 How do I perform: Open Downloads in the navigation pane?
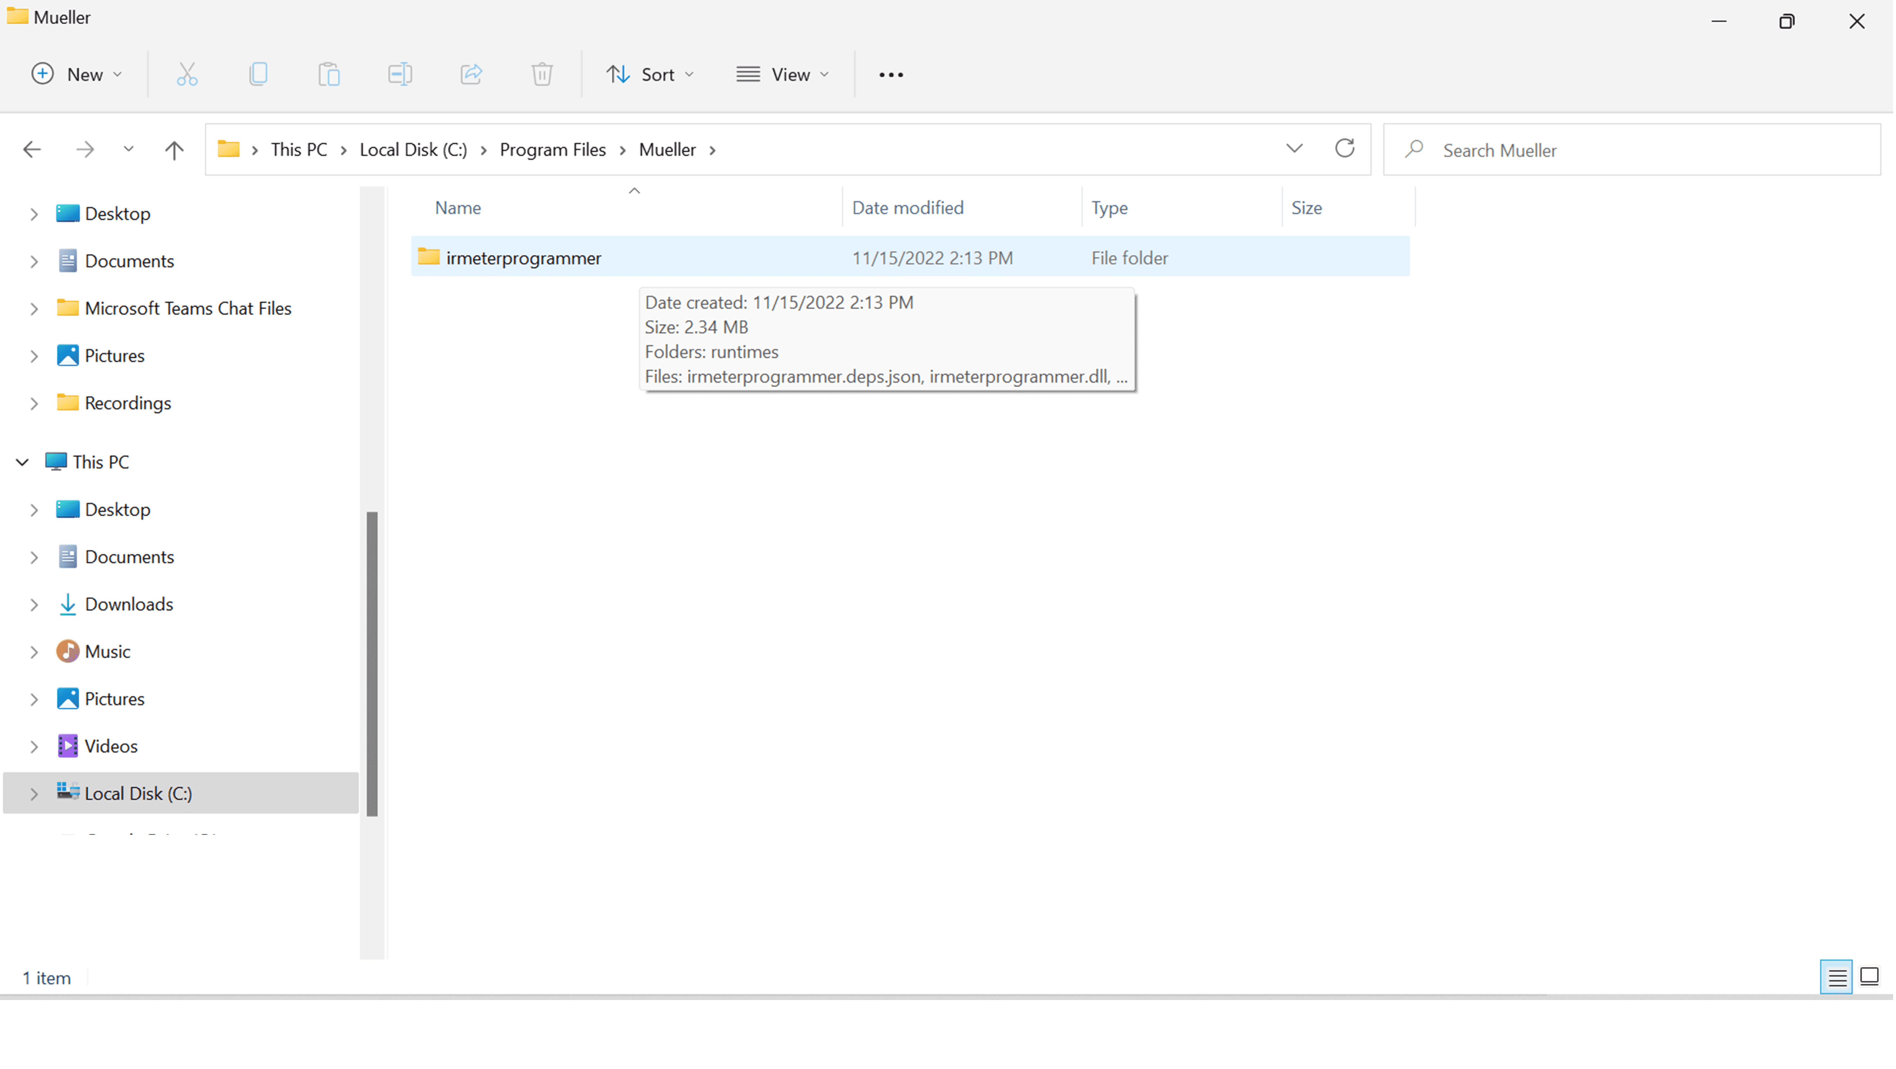[x=130, y=605]
